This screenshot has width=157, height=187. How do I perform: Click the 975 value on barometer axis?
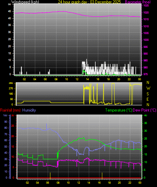coord(146,74)
